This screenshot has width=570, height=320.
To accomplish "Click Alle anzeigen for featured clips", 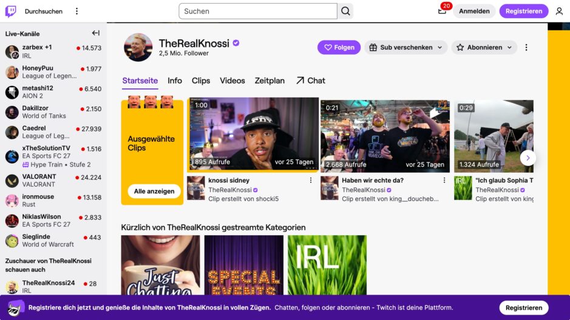I will tap(154, 191).
